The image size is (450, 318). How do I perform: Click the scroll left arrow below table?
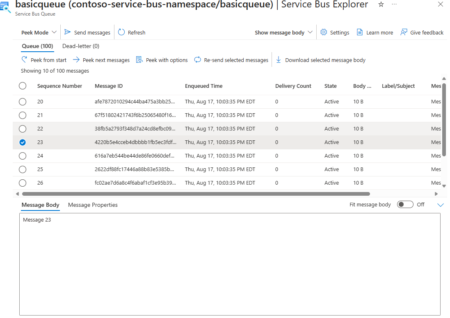tap(17, 194)
